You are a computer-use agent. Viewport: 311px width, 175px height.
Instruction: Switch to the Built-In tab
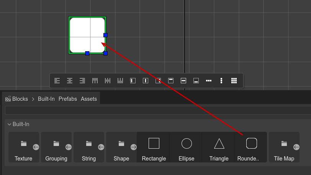46,99
